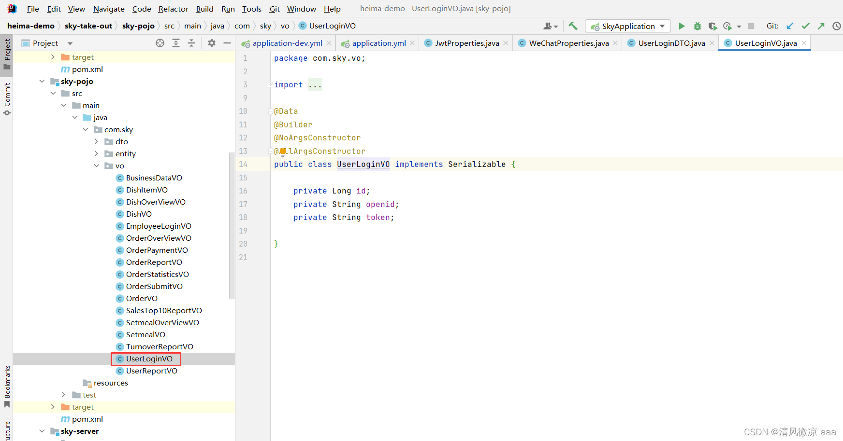843x441 pixels.
Task: Click the Serializable interface name in code
Action: [x=477, y=165]
